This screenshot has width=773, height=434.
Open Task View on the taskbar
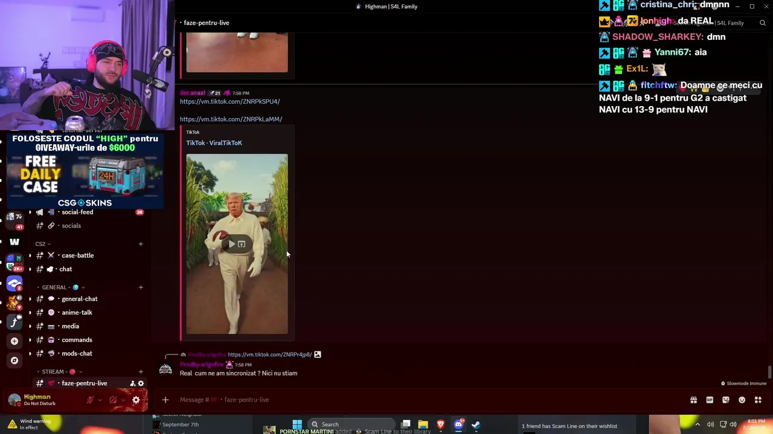[406, 424]
